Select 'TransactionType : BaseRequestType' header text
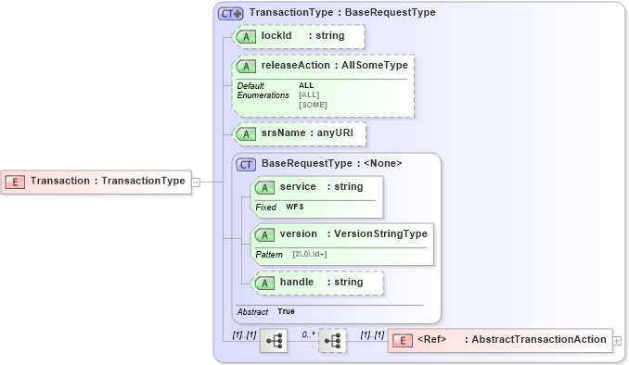 point(342,12)
